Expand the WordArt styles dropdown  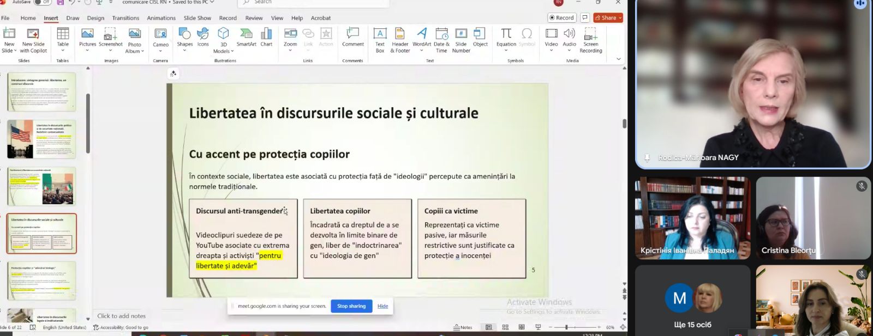click(421, 51)
